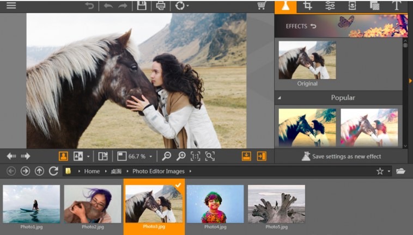Switch to Crop tool tab
This screenshot has height=235, width=413.
click(x=308, y=5)
